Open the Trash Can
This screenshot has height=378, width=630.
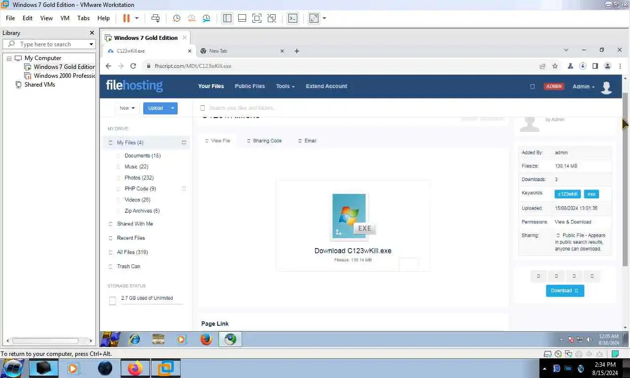coord(128,266)
